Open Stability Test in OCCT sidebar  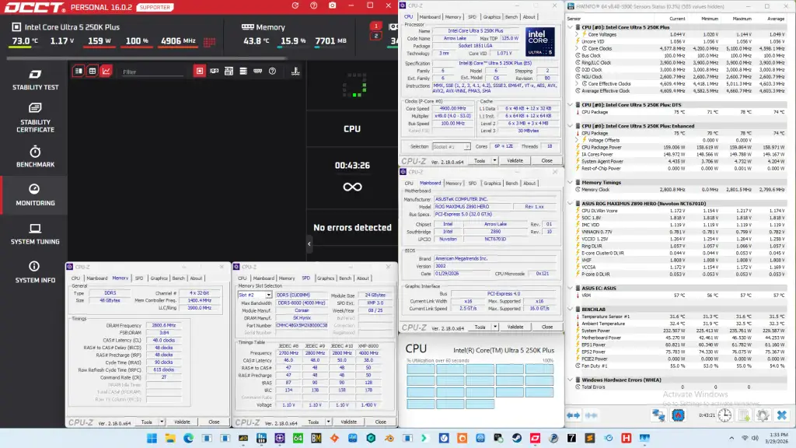coord(35,80)
